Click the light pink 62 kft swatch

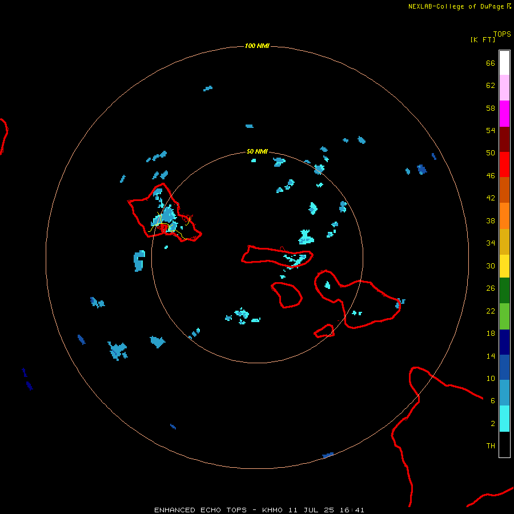point(504,87)
